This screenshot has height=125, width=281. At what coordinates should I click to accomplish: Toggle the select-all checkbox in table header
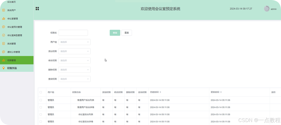click(41, 92)
